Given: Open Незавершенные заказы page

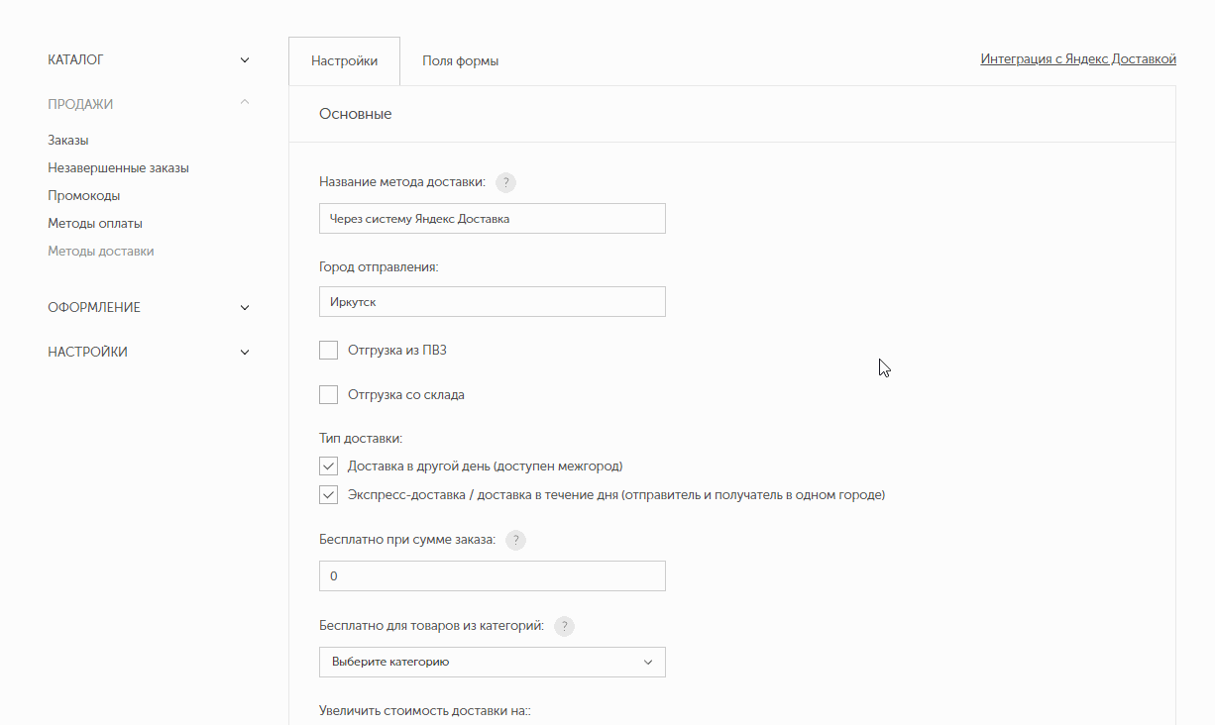Looking at the screenshot, I should [118, 168].
